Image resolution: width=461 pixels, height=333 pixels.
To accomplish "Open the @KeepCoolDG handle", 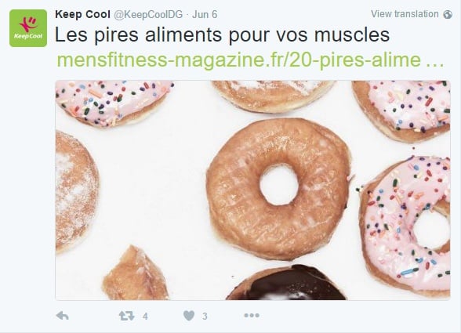I will tap(148, 14).
